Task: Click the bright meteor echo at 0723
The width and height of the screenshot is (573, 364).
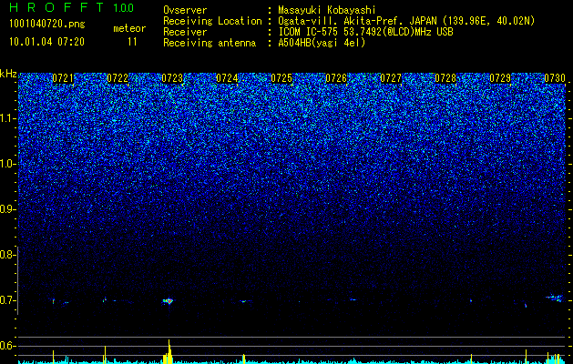Action: [169, 301]
